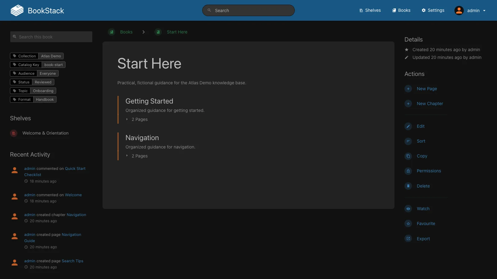Click the book-start tag value
This screenshot has height=279, width=497.
pyautogui.click(x=53, y=65)
